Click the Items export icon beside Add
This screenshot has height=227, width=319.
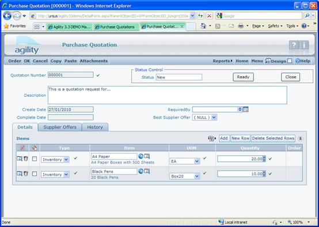click(x=212, y=138)
